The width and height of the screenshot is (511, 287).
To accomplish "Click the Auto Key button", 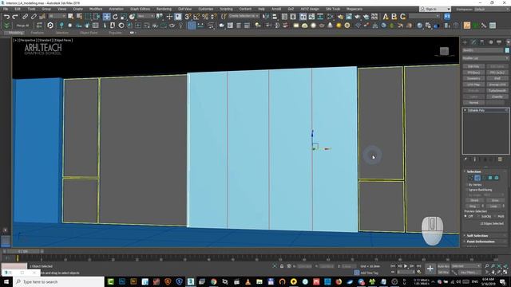I will [443, 266].
